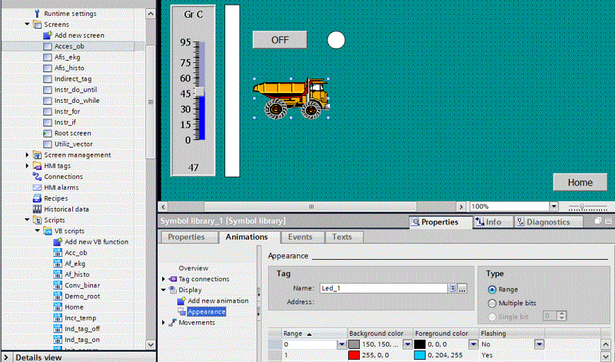Image resolution: width=615 pixels, height=362 pixels.
Task: Choose the Single bit radio option
Action: click(493, 316)
